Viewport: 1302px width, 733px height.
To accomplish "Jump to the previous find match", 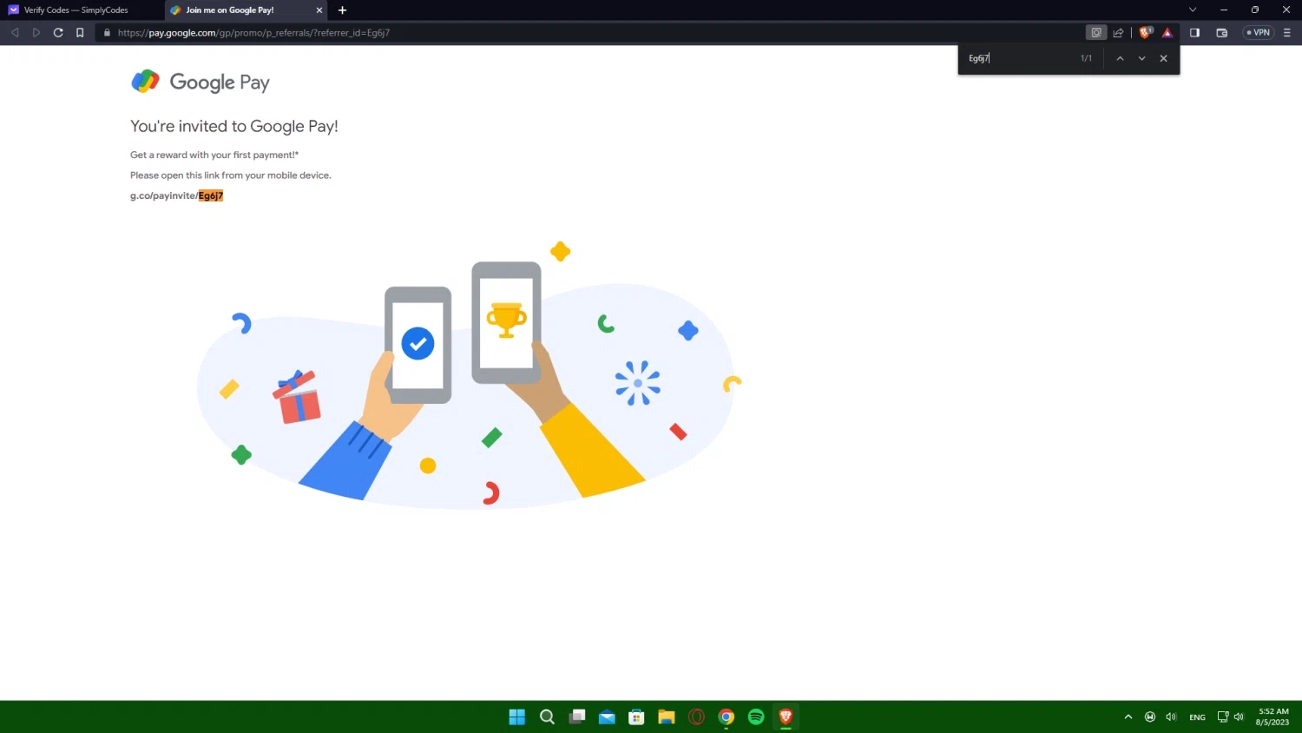I will click(x=1120, y=58).
